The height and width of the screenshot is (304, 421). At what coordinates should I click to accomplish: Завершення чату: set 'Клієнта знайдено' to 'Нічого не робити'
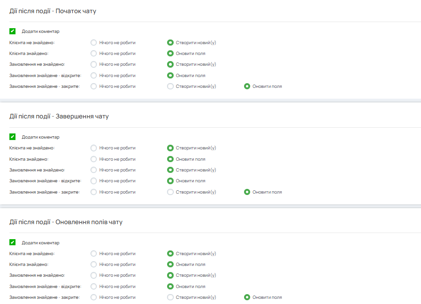94,159
